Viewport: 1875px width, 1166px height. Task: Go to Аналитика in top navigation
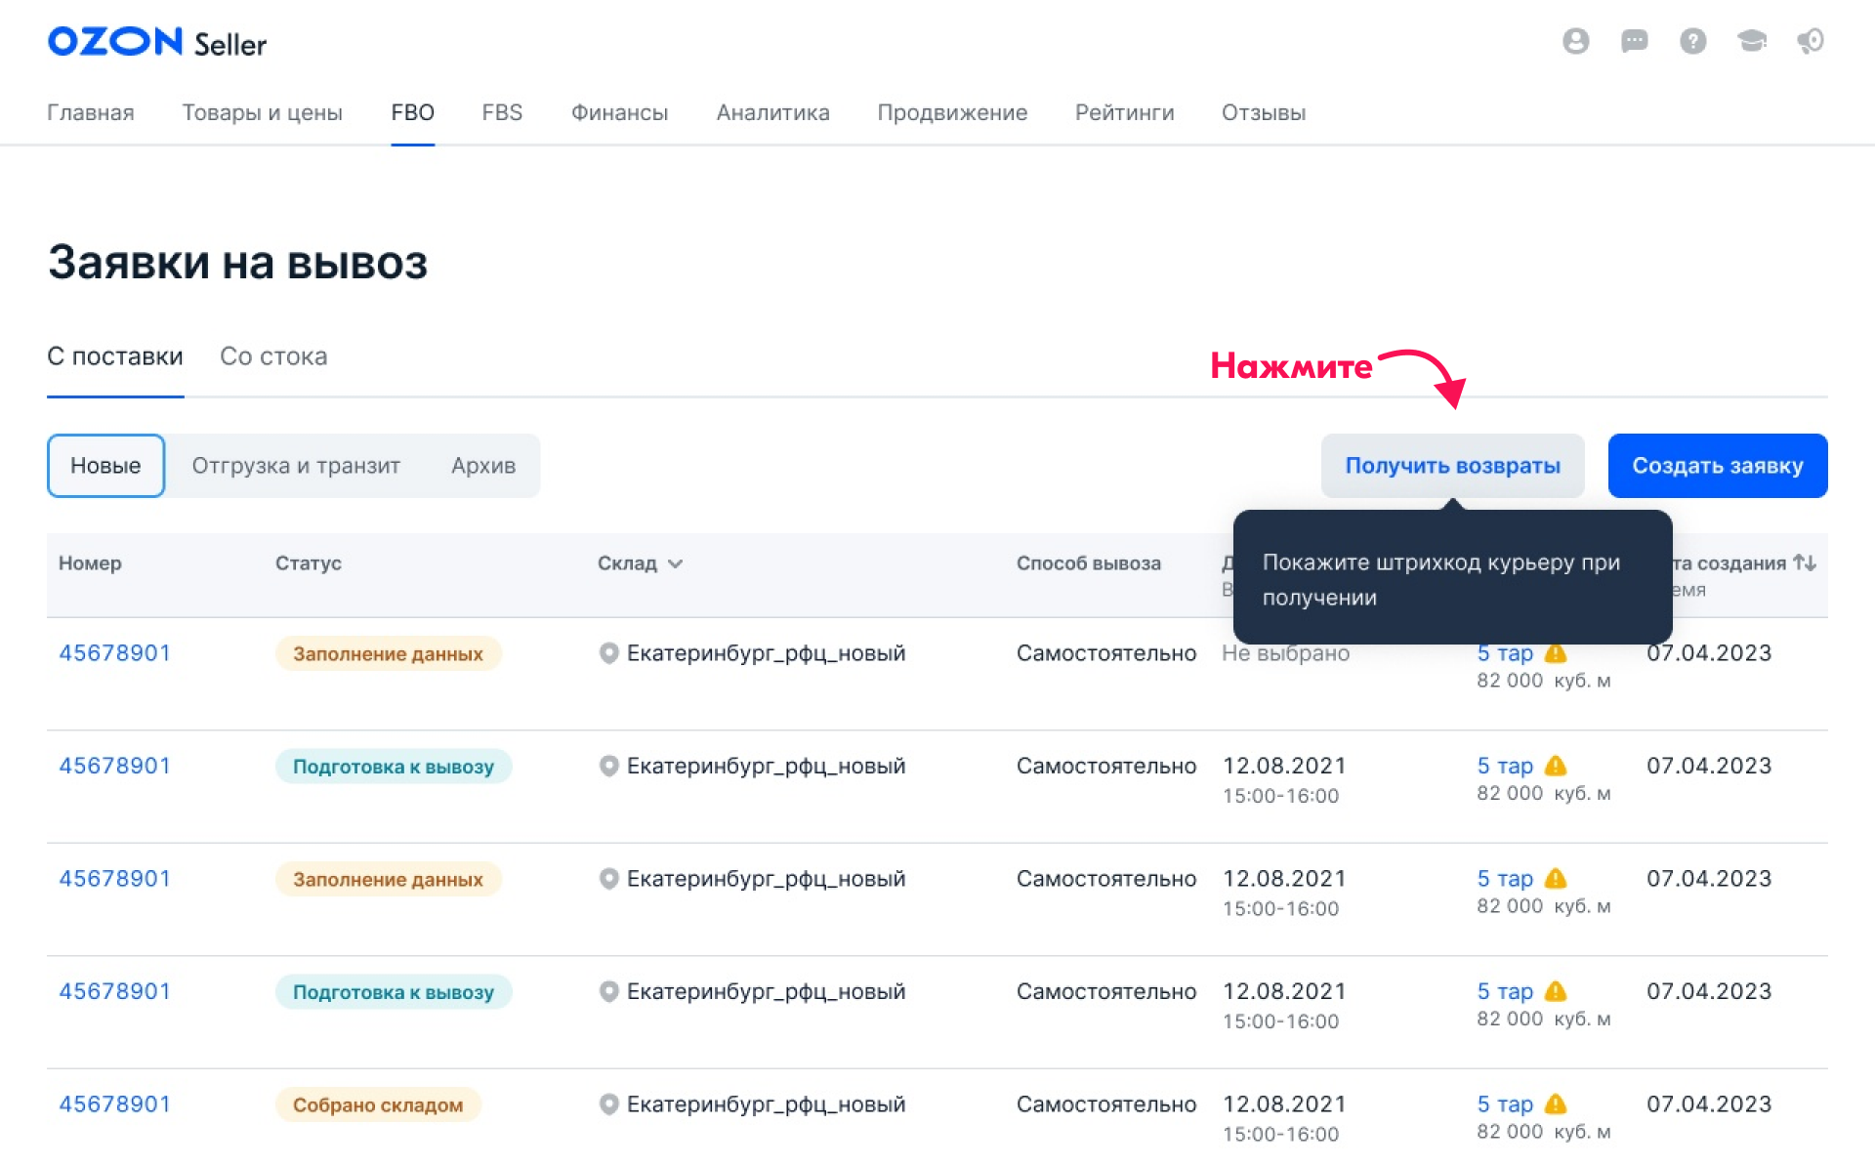click(x=772, y=112)
